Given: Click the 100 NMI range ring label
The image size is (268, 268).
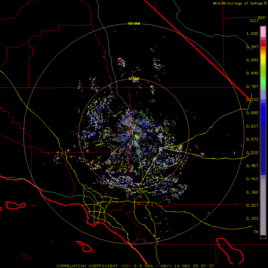Looking at the screenshot, I should 134,24.
